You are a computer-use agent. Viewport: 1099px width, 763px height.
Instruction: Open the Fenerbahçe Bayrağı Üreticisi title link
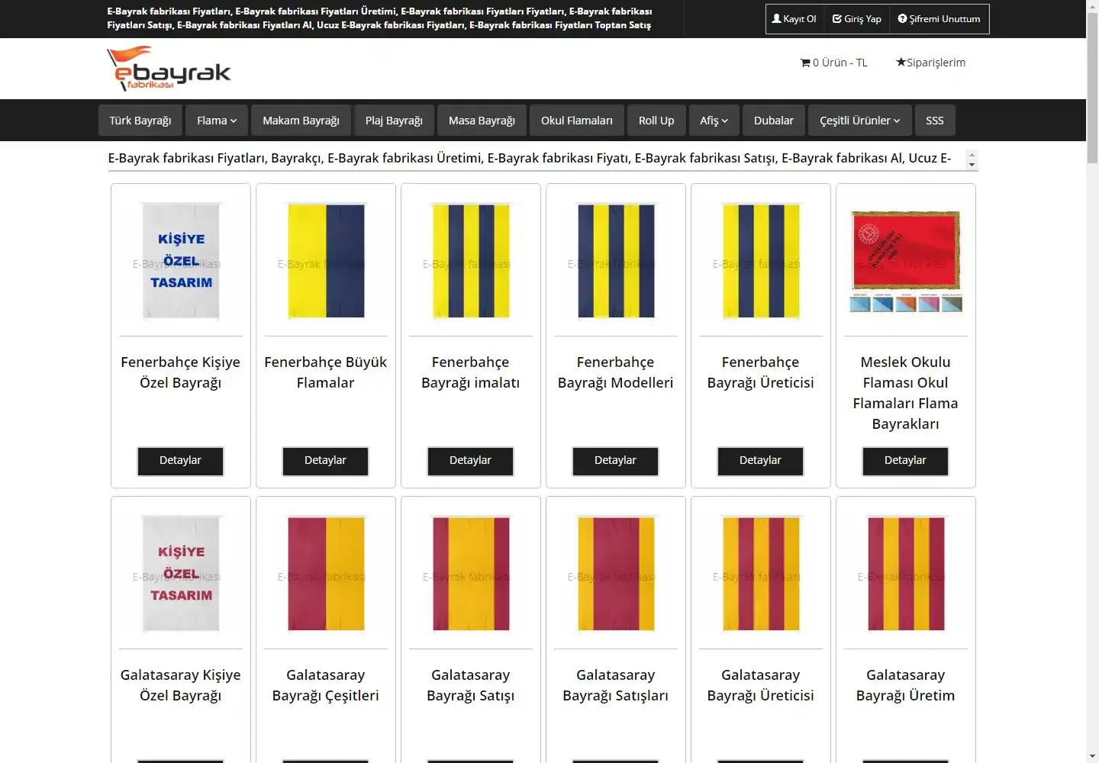(760, 372)
